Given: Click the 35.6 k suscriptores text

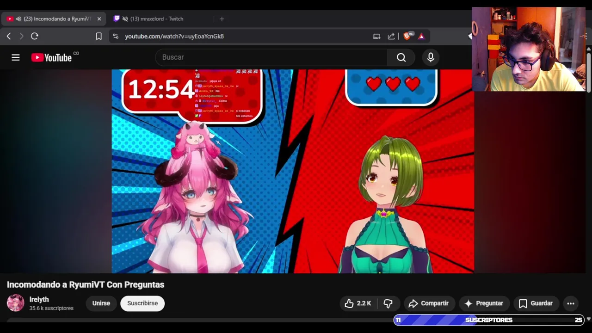Looking at the screenshot, I should click(51, 308).
